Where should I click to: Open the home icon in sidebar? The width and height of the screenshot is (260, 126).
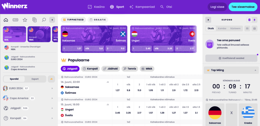6,20
